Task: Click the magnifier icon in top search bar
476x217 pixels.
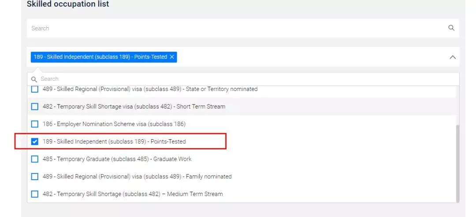Action: pos(451,28)
